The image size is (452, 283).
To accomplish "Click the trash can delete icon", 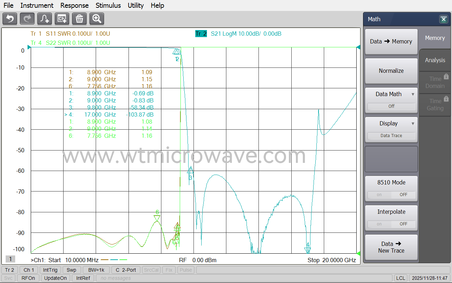I will tap(79, 19).
